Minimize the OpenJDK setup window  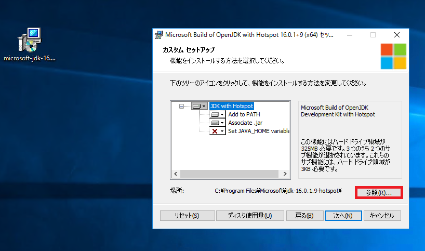(350, 35)
